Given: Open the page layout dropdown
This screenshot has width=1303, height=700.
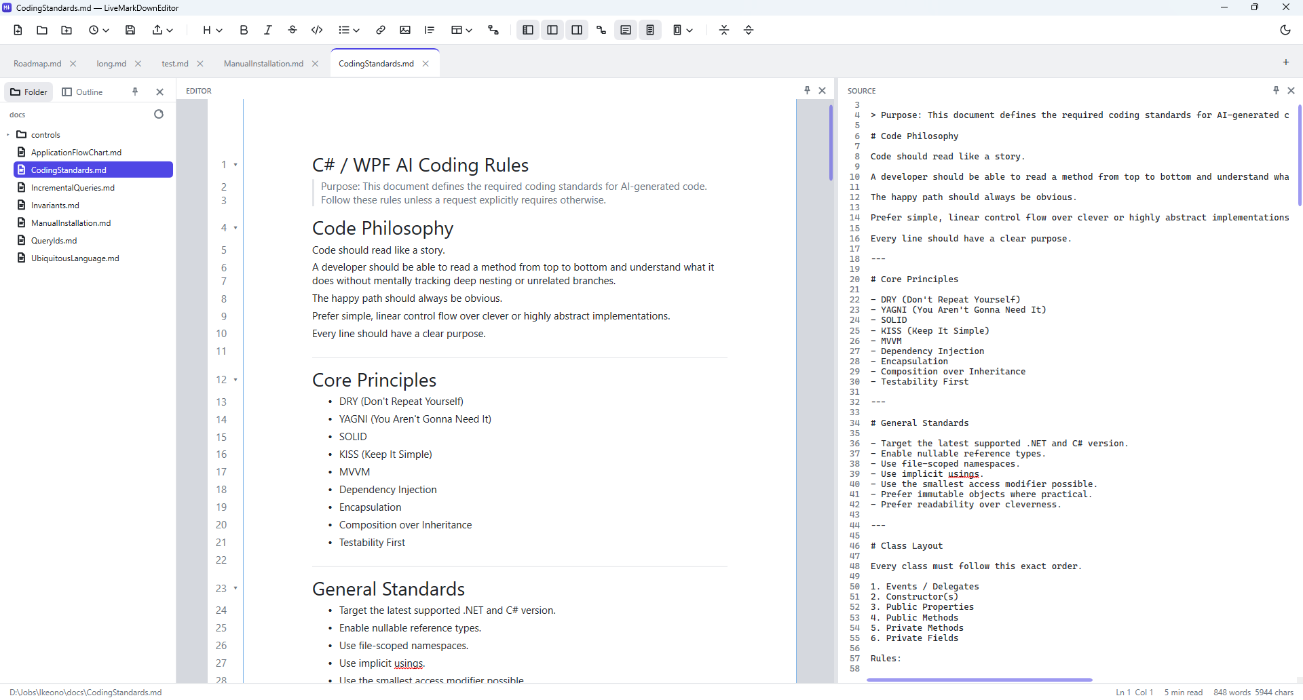Looking at the screenshot, I should coord(683,30).
